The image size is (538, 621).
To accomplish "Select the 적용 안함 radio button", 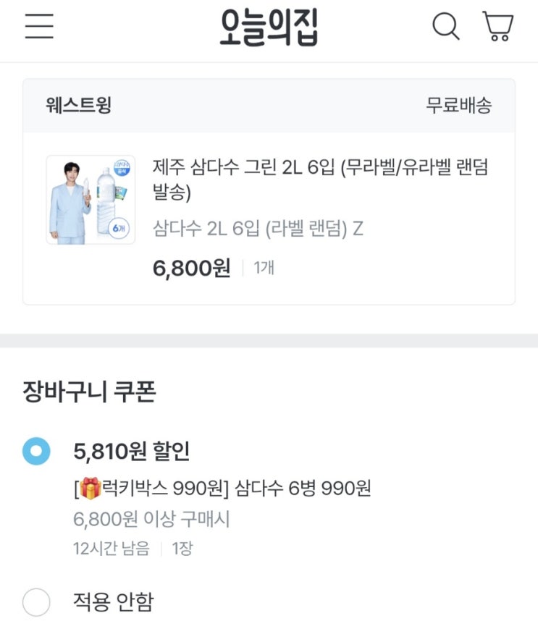I will pos(36,601).
